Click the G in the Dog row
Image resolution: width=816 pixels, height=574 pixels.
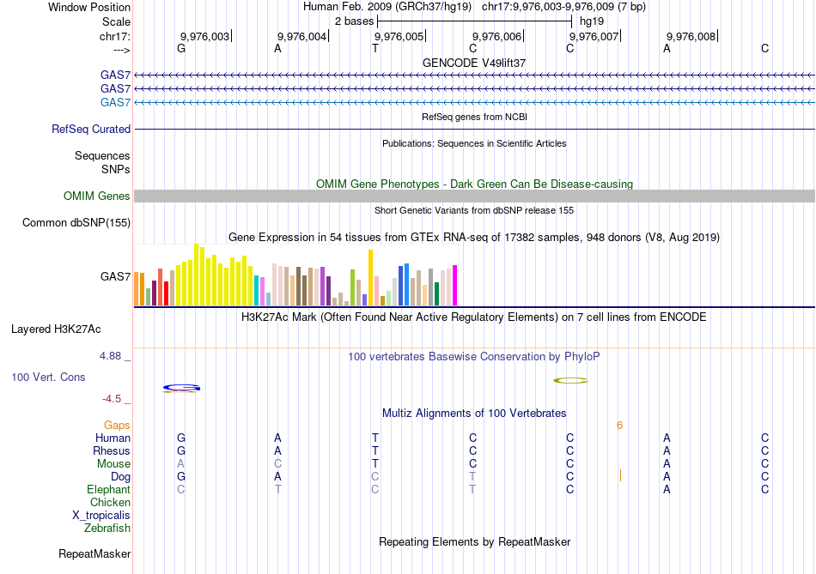tap(181, 477)
